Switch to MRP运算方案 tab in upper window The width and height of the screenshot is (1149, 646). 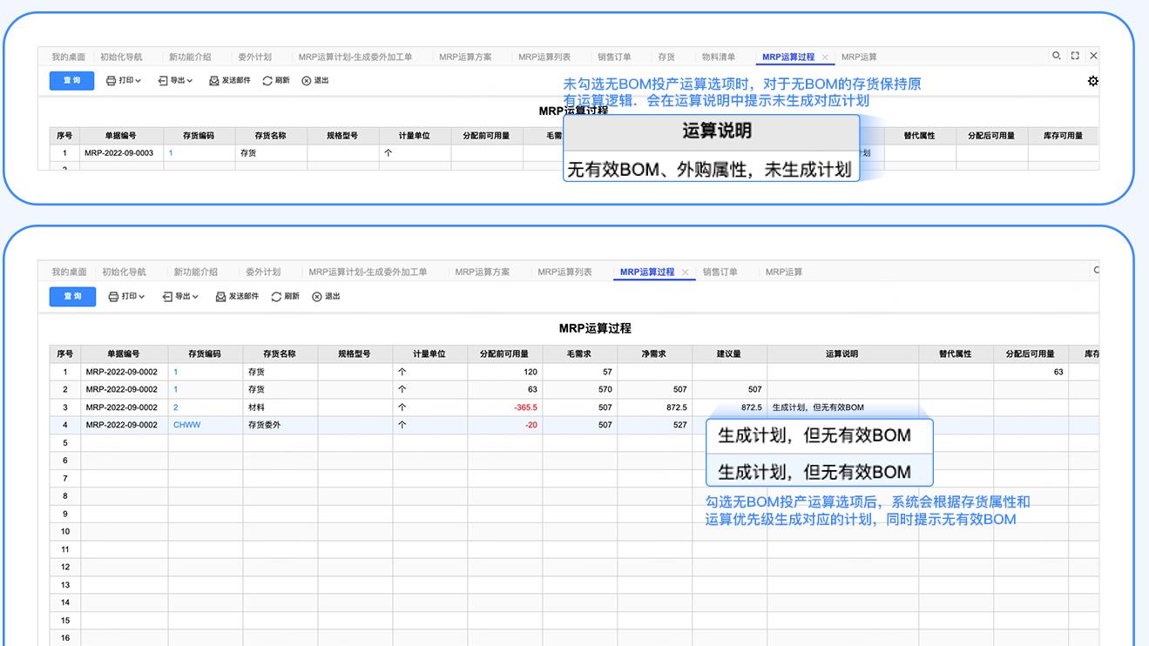(x=465, y=57)
